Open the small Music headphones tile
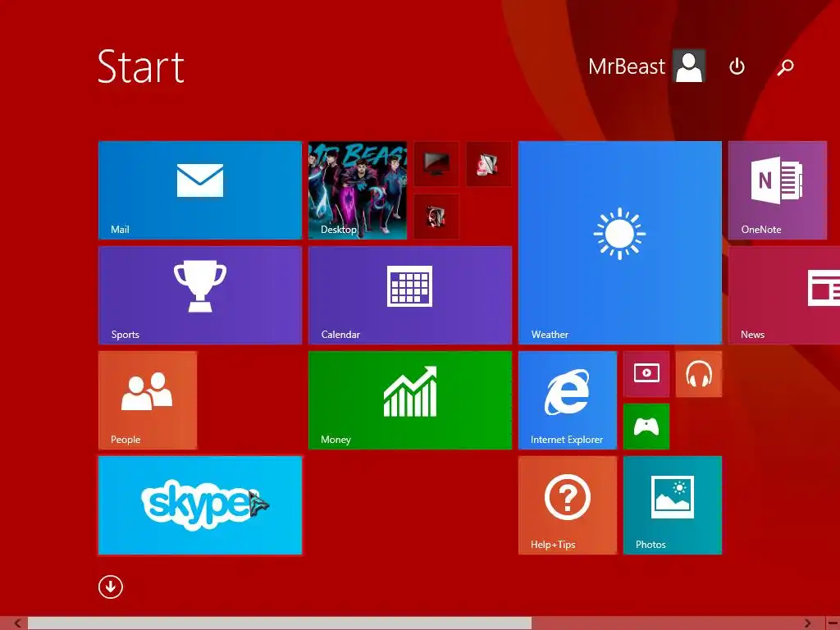 699,374
